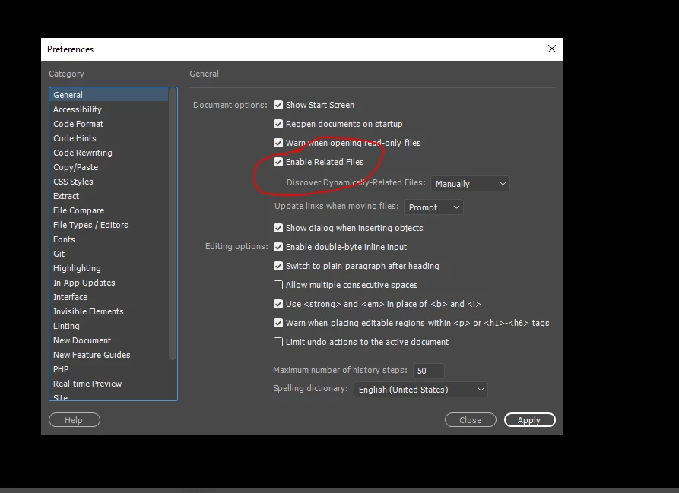Select New Feature Guides category

pos(109,355)
